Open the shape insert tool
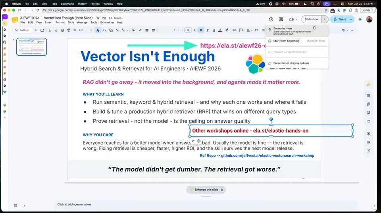 click(111, 30)
